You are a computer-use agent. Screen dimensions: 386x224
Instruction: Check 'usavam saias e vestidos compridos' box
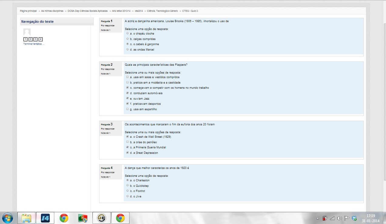click(x=128, y=77)
